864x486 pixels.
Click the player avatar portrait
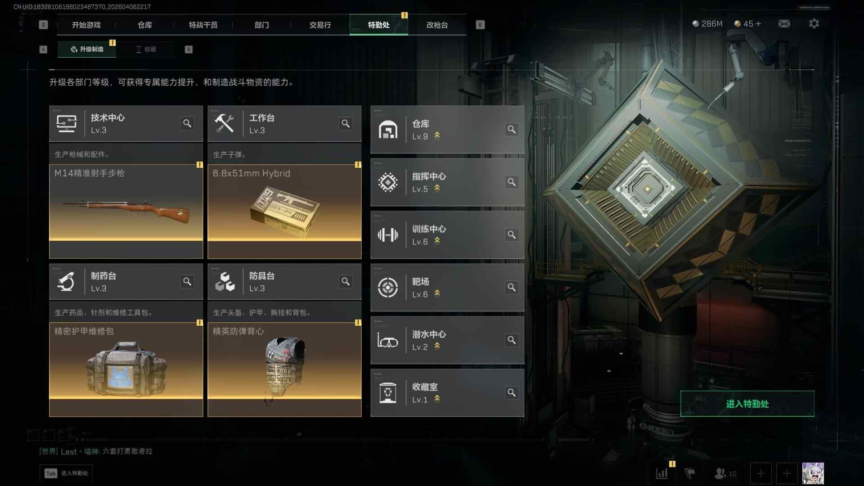[x=813, y=473]
